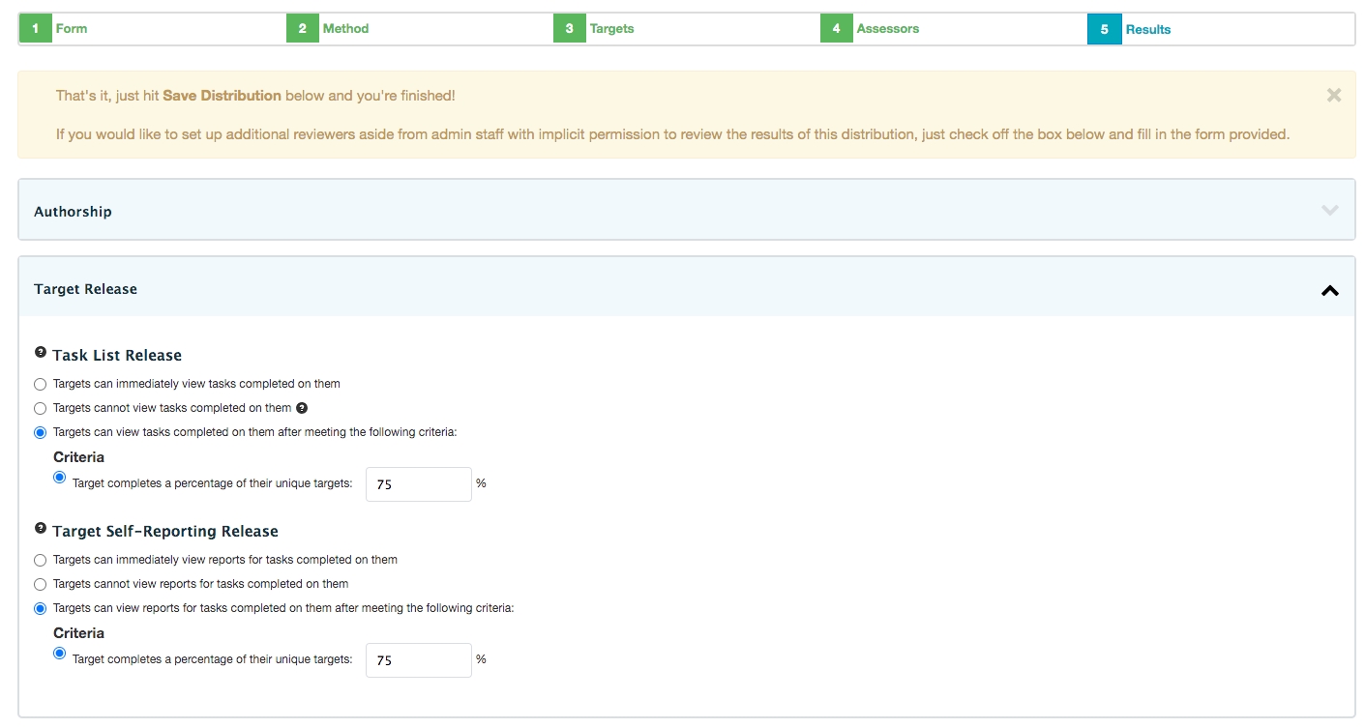The width and height of the screenshot is (1365, 728).
Task: Click the Authorship panel heading
Action: point(73,212)
